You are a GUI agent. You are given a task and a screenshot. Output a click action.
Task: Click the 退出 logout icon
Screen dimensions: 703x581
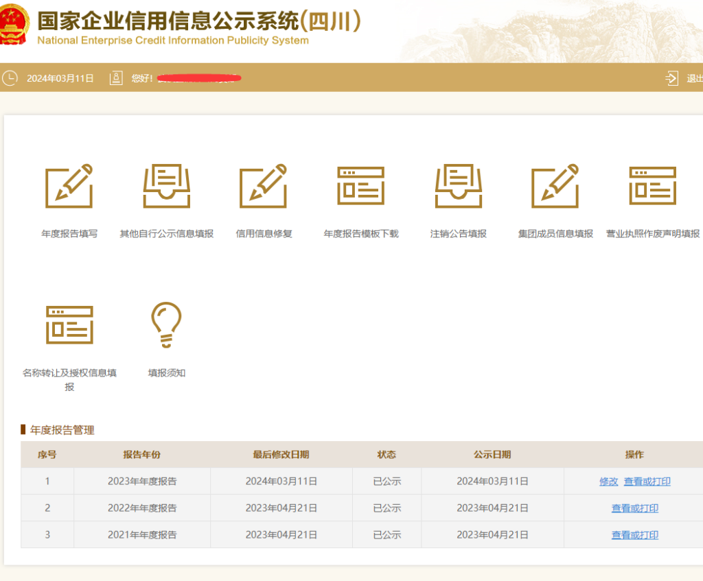(x=671, y=78)
